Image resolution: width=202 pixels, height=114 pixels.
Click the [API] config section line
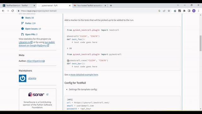click(70, 99)
